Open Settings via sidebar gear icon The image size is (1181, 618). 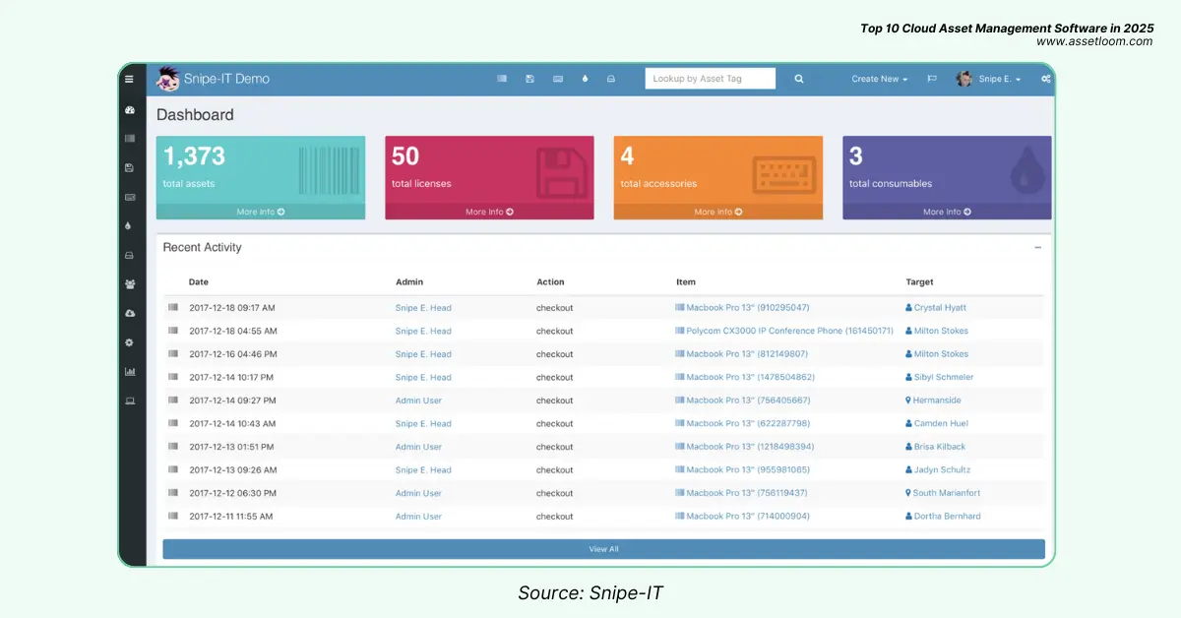click(x=129, y=342)
